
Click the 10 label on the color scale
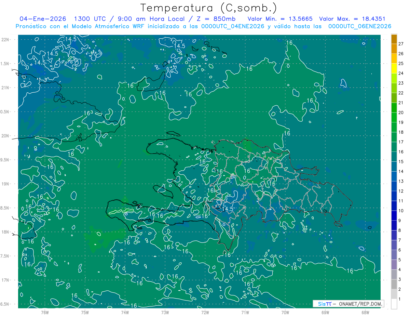pyautogui.click(x=401, y=211)
